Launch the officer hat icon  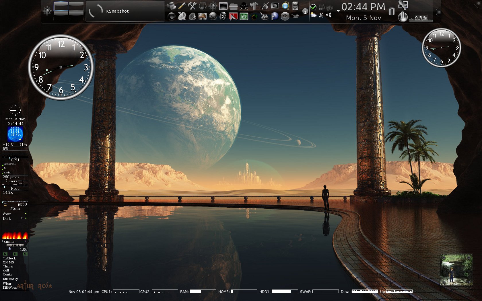pos(202,16)
